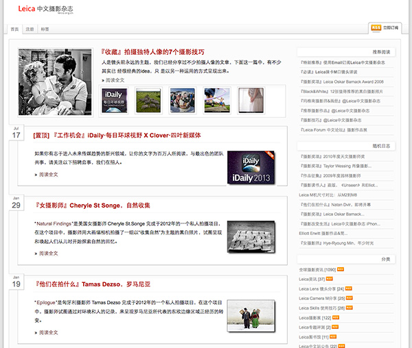Open the RSS feed for Leica专题评测

(x=336, y=327)
